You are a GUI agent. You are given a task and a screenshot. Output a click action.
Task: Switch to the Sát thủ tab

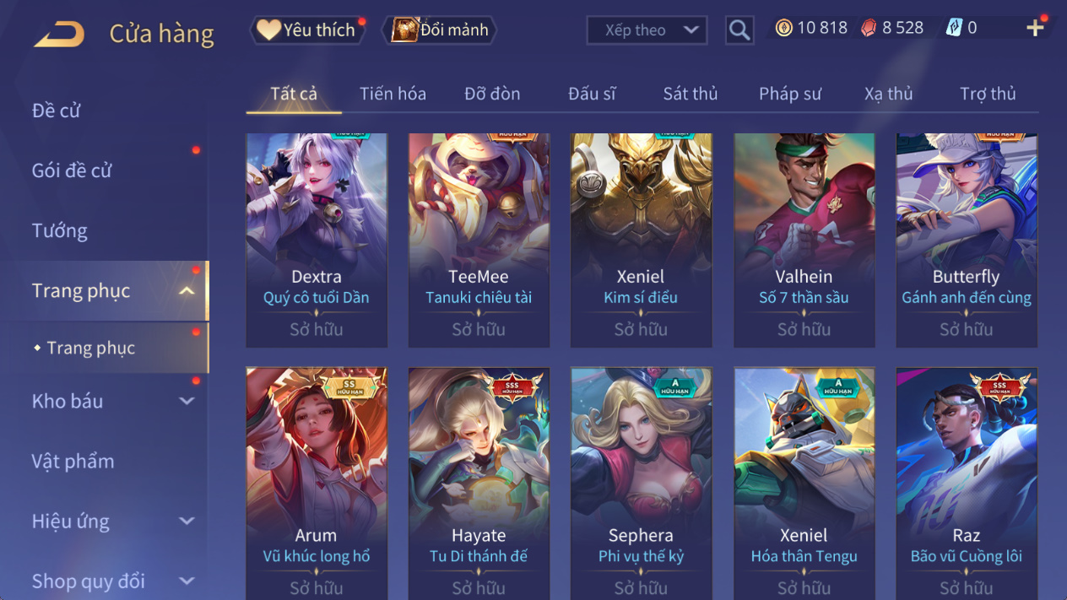[x=690, y=94]
